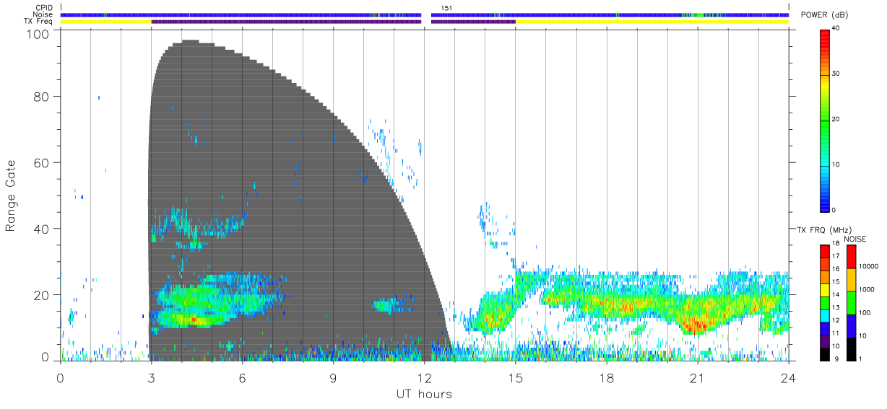
Task: Click the "24" tick on the UT hours axis
Action: pos(789,378)
